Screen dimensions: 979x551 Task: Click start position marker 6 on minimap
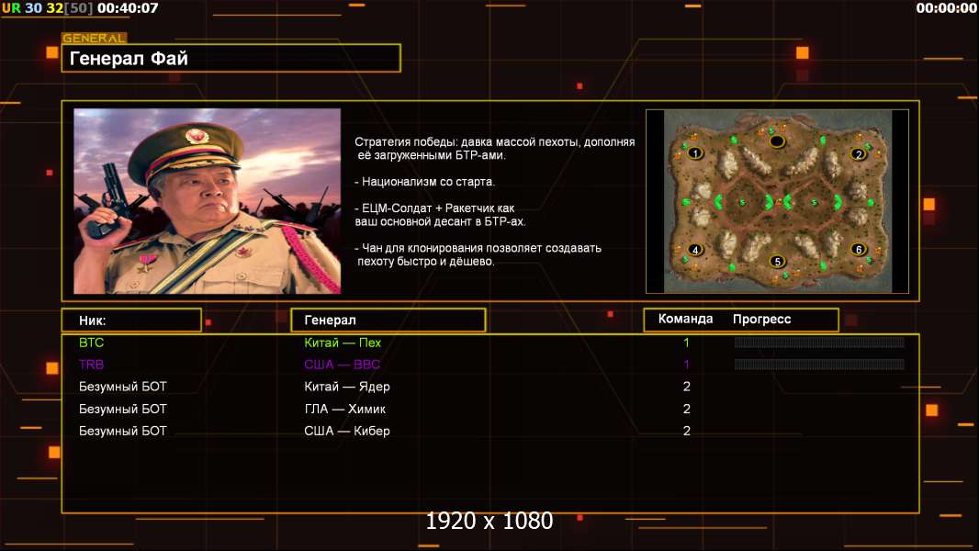point(859,249)
